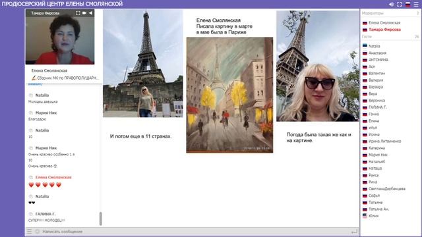Open the chat options menu beside the message field
Image resolution: width=422 pixels, height=237 pixels.
(29, 231)
